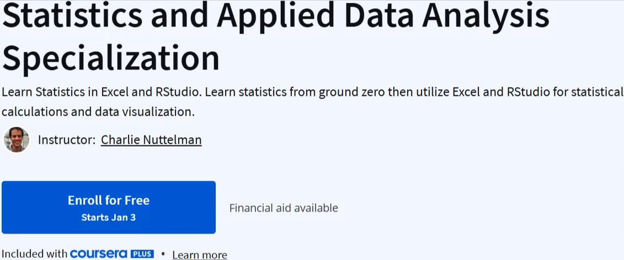Click Charlie Nuttelman's round profile photo
The width and height of the screenshot is (624, 260).
pos(17,139)
